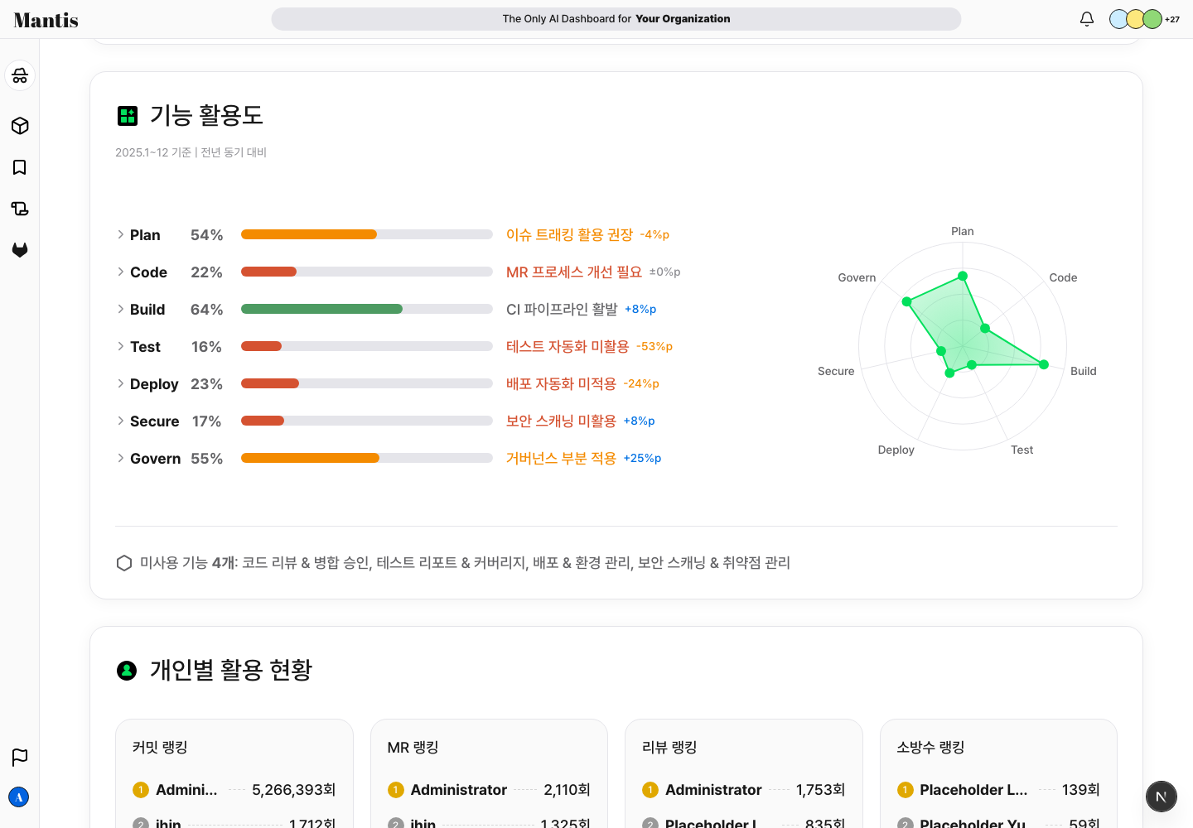Click the round N button at the bottom right
This screenshot has width=1193, height=828.
pyautogui.click(x=1162, y=797)
